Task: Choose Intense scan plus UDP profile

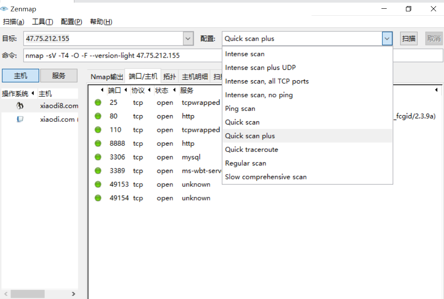Action: [x=308, y=68]
